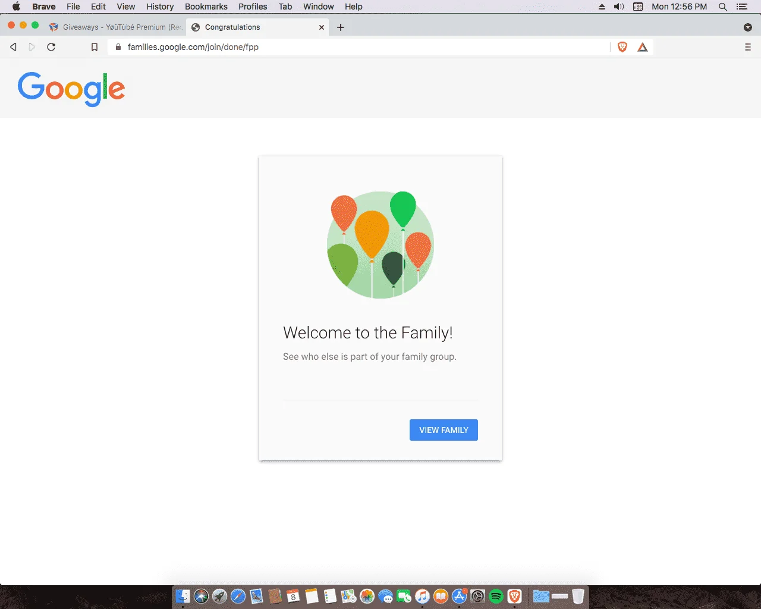Open FaceTime in the dock
The width and height of the screenshot is (761, 609).
(404, 596)
